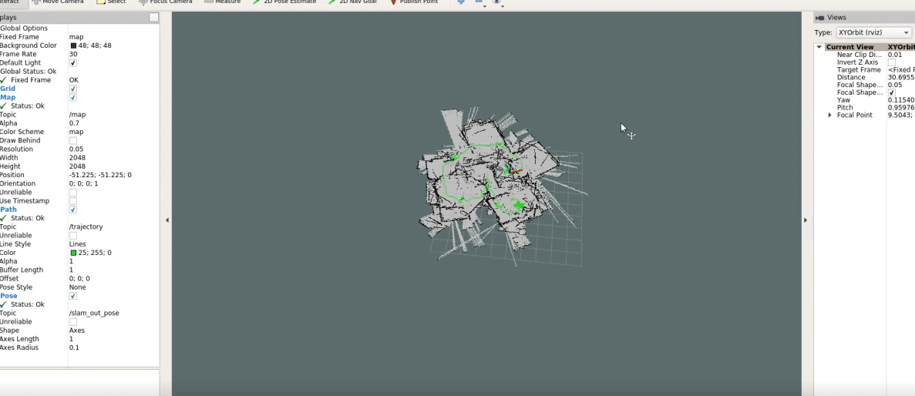Pick the Measure tool
The height and width of the screenshot is (396, 915).
pyautogui.click(x=222, y=2)
